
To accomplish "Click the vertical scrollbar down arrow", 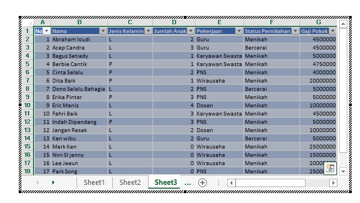I will click(343, 171).
